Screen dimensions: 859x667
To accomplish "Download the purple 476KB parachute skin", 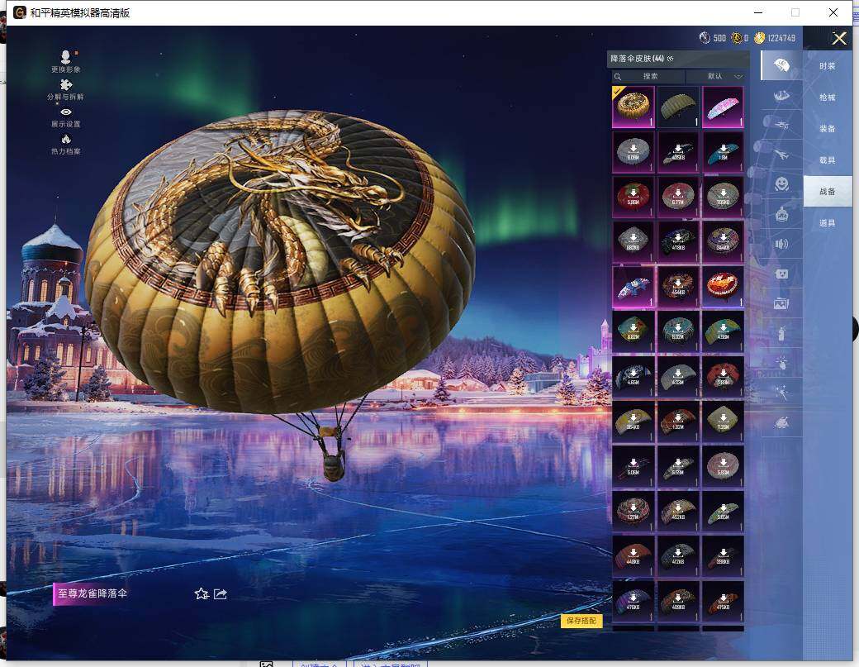I will [x=633, y=601].
